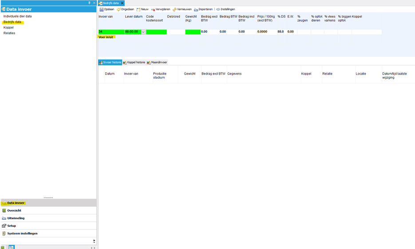Click the Data invoer header icon
Viewport: 415px width, 249px height.
pos(4,9)
